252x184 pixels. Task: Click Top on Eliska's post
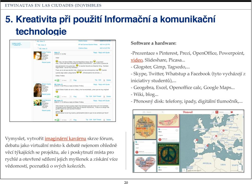tap(96, 80)
